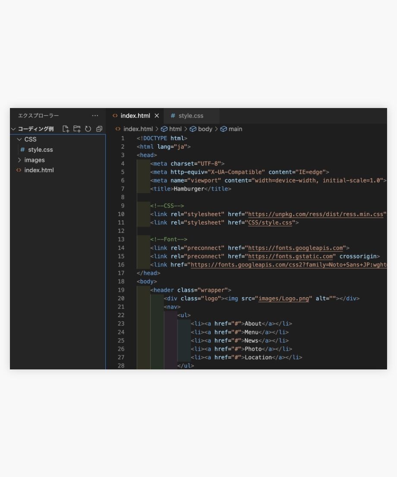Open index.html in the file tree
The width and height of the screenshot is (397, 477).
(x=39, y=170)
